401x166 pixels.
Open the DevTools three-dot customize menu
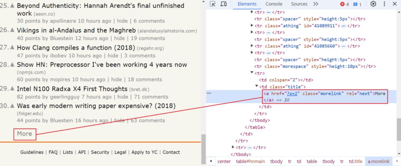385,4
